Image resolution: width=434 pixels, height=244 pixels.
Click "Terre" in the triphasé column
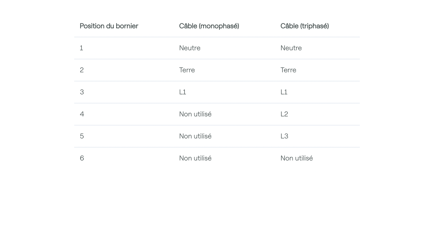288,70
